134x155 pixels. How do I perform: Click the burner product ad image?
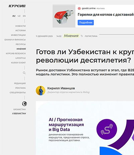pos(64,16)
